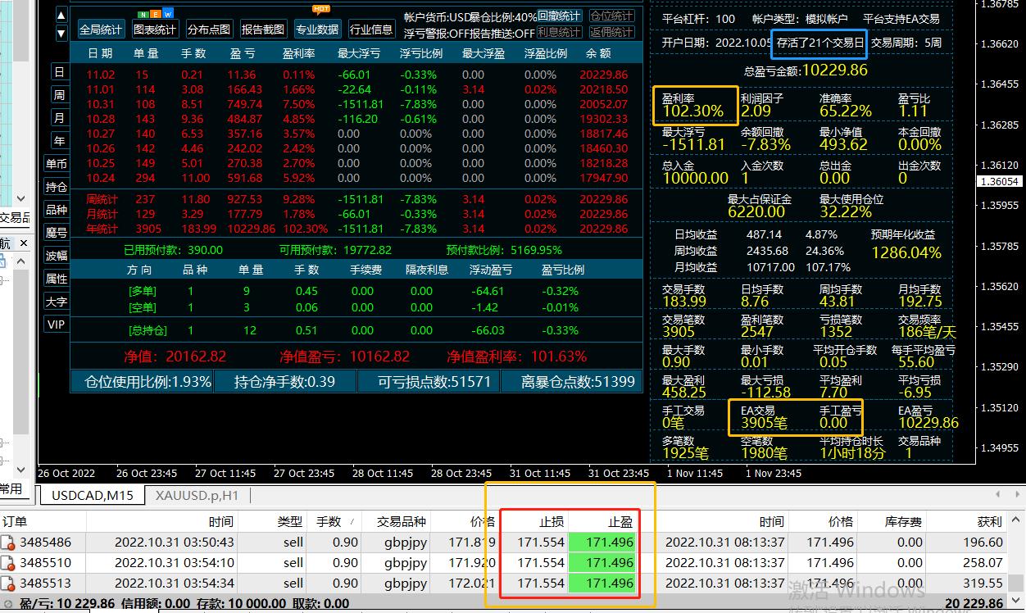Click order icon for ticket 3485486
The width and height of the screenshot is (1026, 613).
click(x=9, y=543)
